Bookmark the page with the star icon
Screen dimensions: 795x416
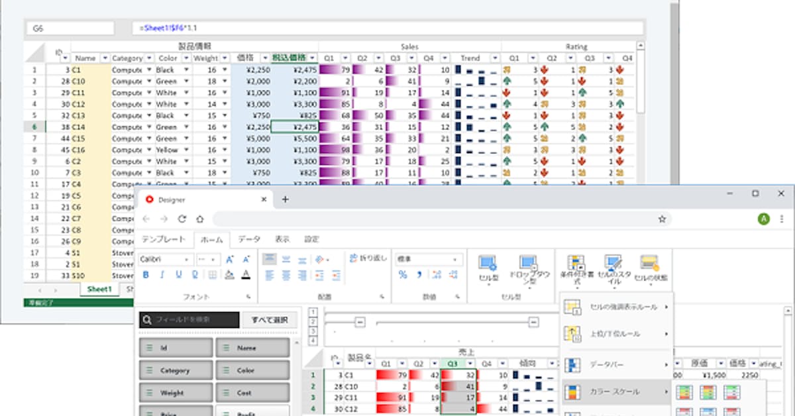pos(661,219)
